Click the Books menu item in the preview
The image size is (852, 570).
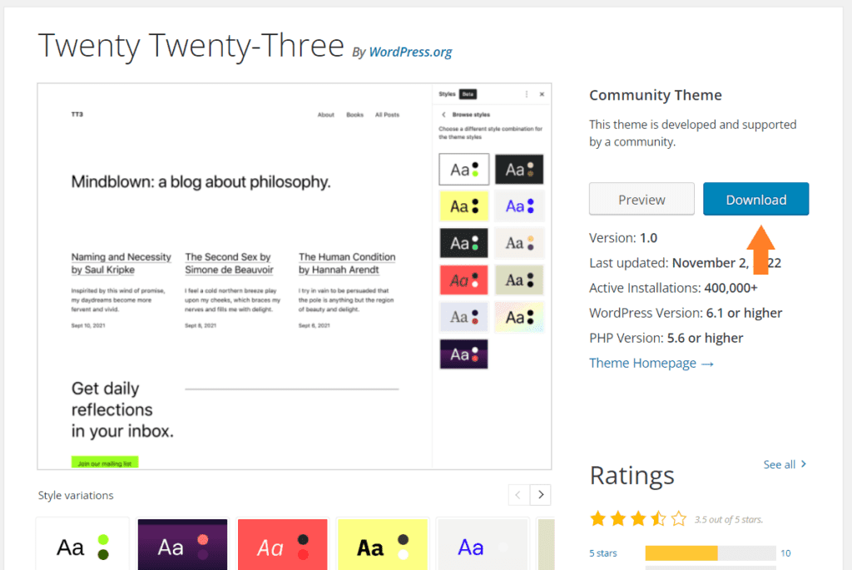[x=354, y=115]
